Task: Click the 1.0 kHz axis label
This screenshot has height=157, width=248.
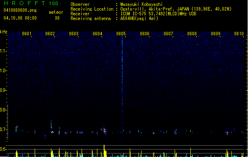Action: (x=3, y=71)
